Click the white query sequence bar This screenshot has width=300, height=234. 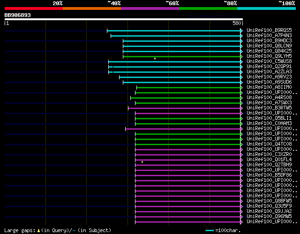(124, 19)
